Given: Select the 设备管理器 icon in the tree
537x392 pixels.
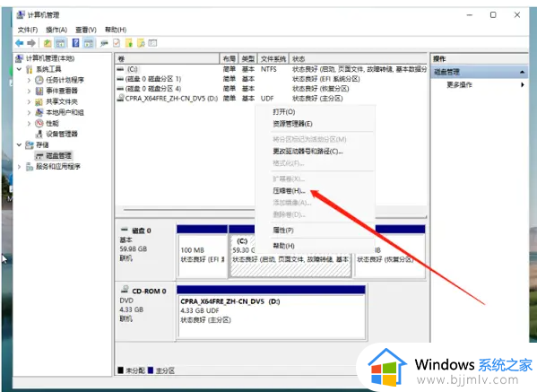Looking at the screenshot, I should click(39, 134).
